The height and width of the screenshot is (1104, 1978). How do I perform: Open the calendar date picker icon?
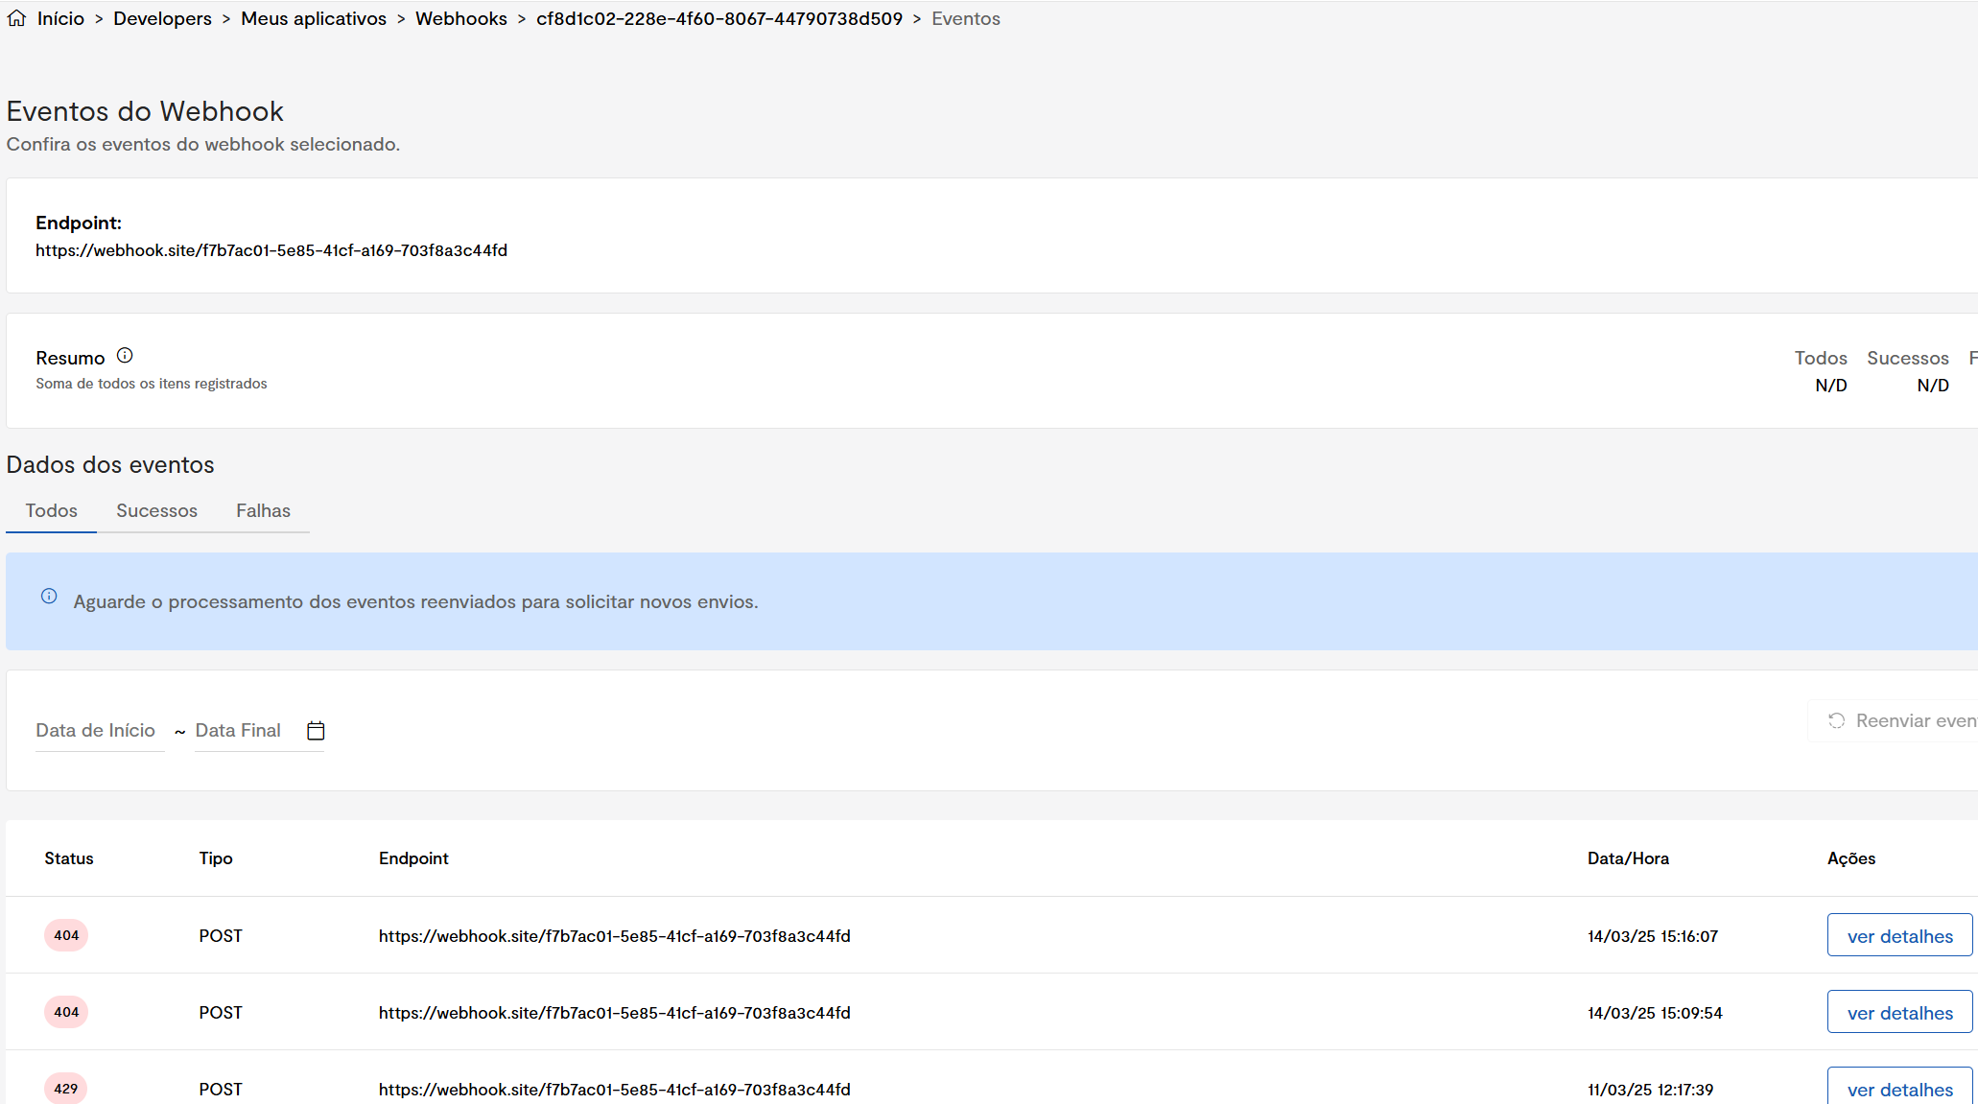click(316, 731)
